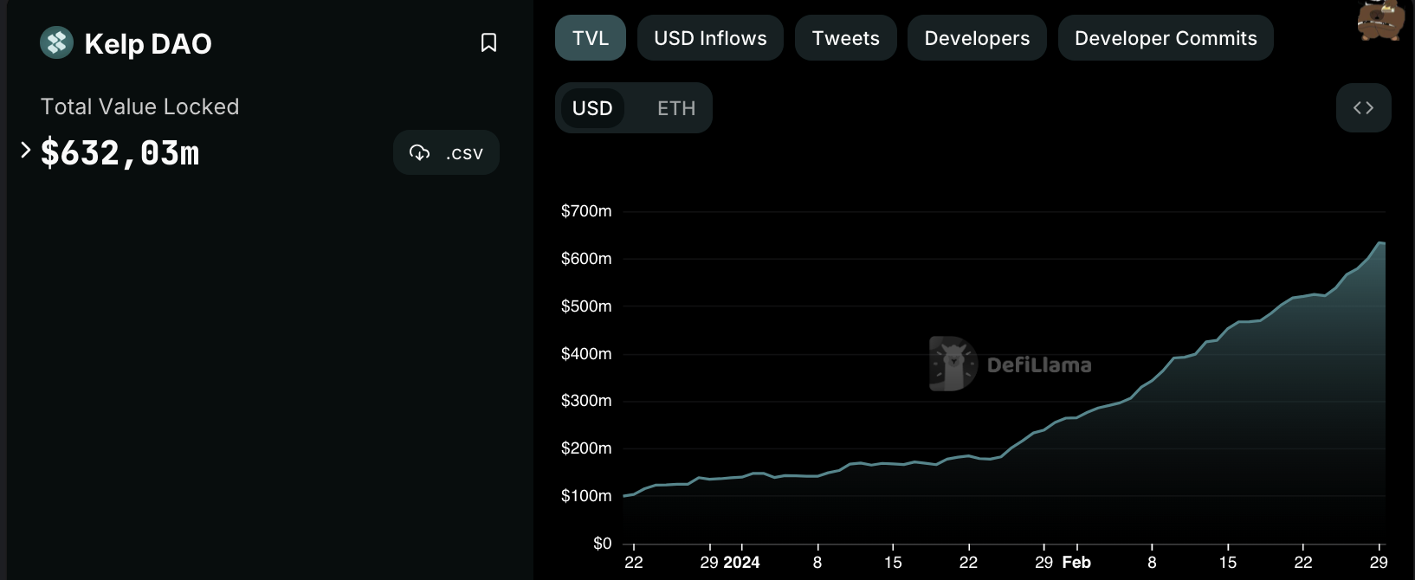Show the Developers chart metric
The image size is (1415, 580).
click(977, 38)
